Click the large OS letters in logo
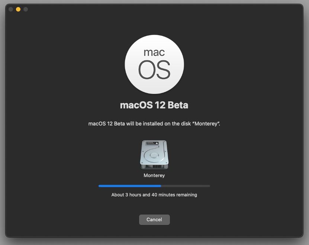Viewport: 309px width, 245px height. pyautogui.click(x=154, y=70)
